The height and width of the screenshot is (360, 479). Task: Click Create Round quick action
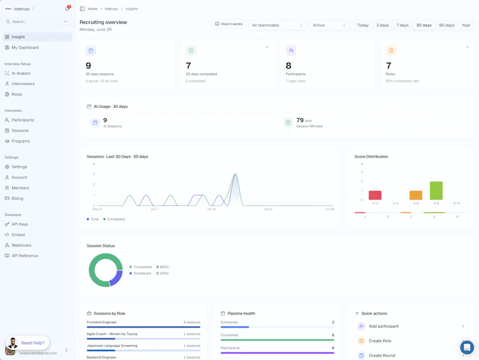pos(411,355)
